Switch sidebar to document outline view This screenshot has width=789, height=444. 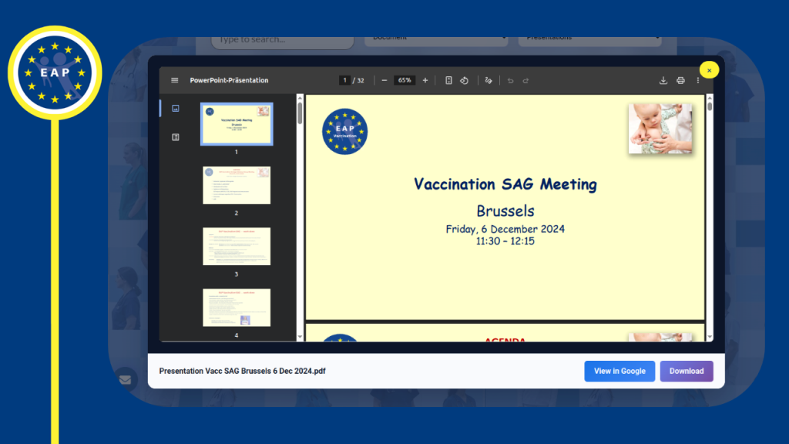[x=175, y=136]
